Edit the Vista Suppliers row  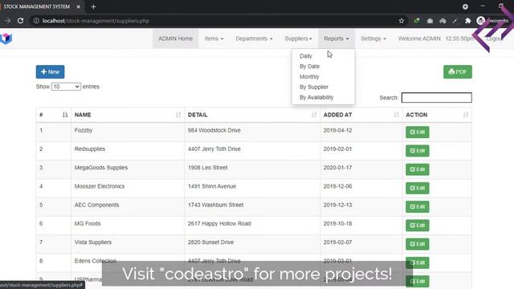click(x=418, y=244)
